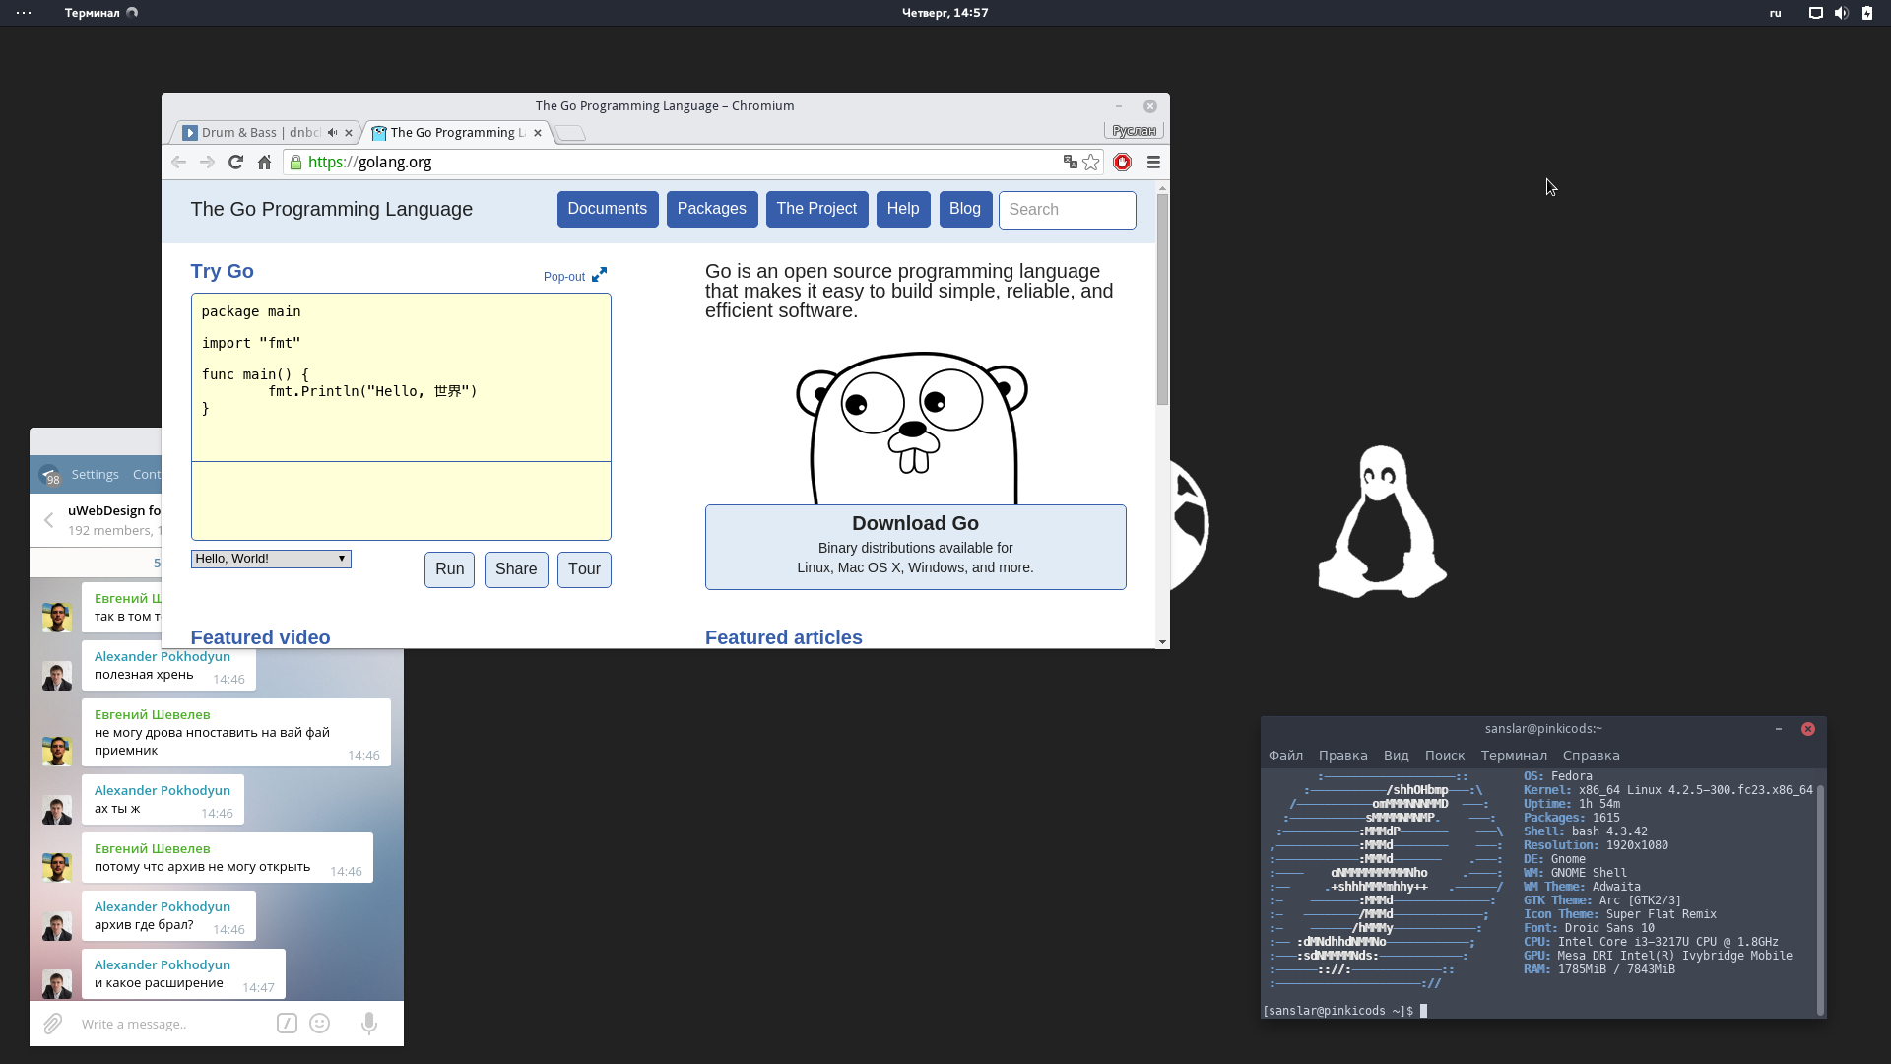Click the Pop-out playground link
1891x1064 pixels.
575,276
